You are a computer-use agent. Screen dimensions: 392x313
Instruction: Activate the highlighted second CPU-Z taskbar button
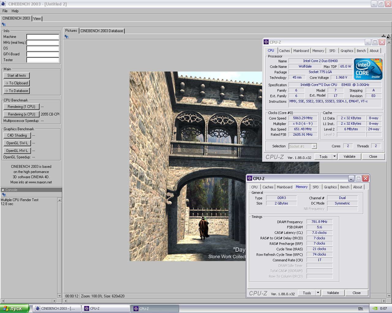(x=155, y=308)
